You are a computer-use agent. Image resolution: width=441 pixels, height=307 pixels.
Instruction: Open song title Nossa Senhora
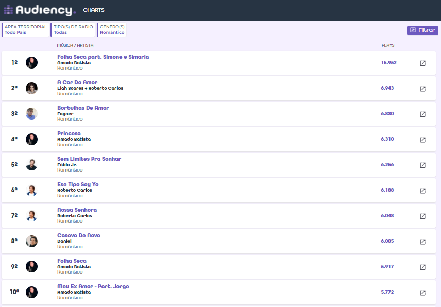pos(77,210)
